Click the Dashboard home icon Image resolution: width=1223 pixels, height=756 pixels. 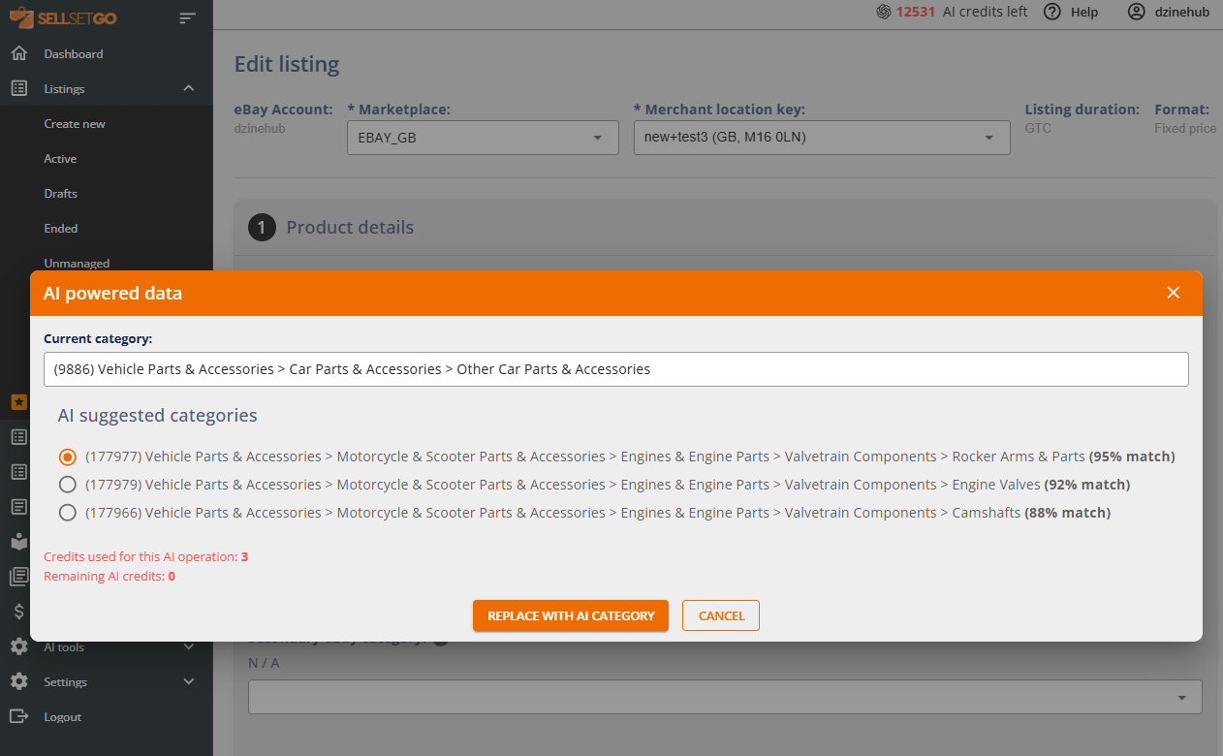(18, 53)
